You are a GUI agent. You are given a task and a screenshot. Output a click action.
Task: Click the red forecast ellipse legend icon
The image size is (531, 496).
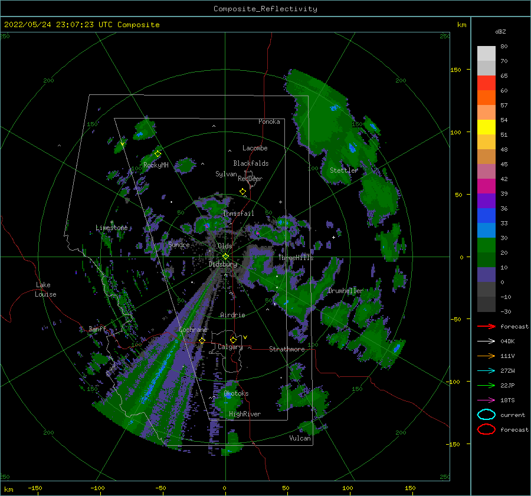click(x=486, y=429)
